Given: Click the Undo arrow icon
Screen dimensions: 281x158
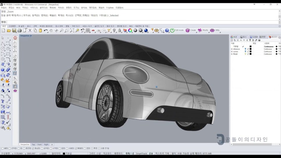Looking at the screenshot, I should coord(46,31).
